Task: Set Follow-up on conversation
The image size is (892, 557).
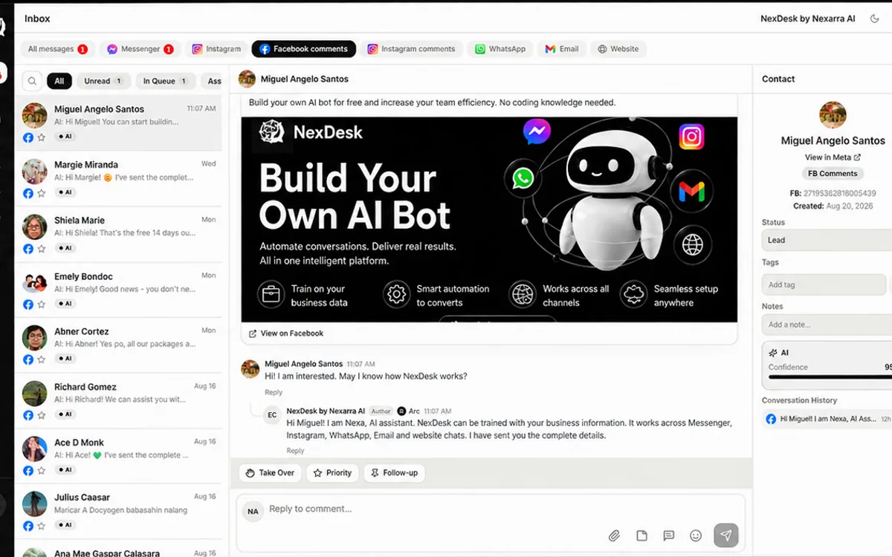Action: click(x=394, y=473)
